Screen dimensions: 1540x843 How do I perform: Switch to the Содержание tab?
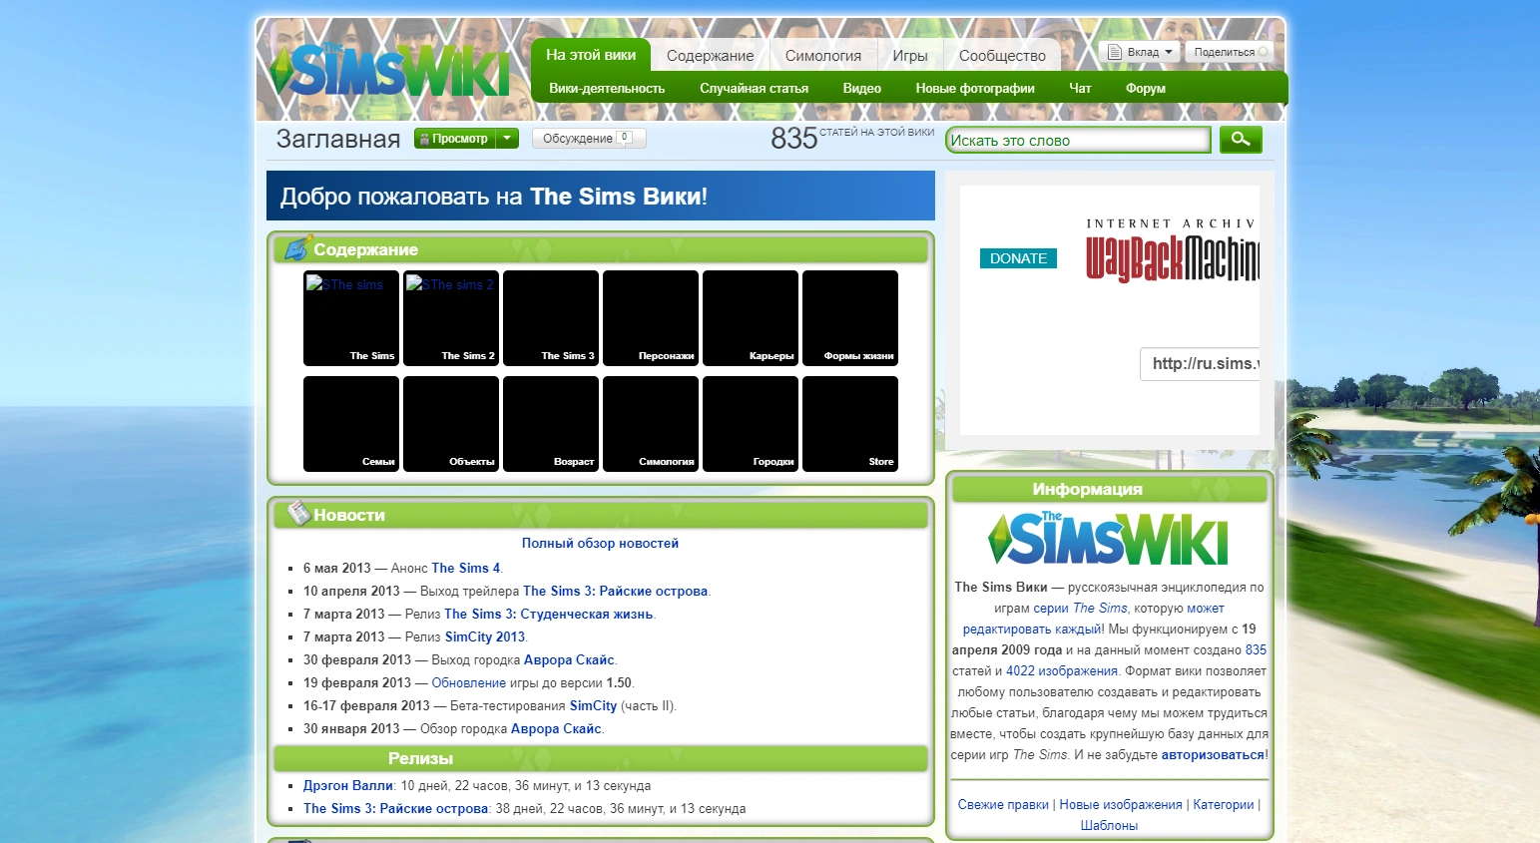711,56
